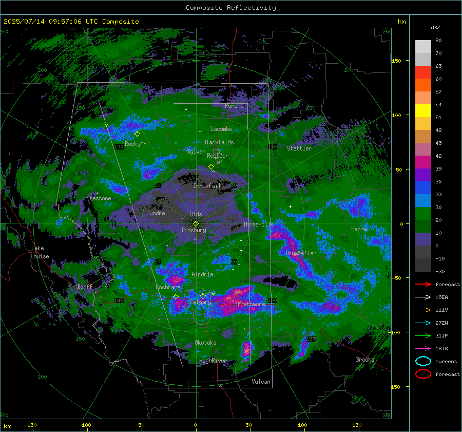
Task: Click the white 09EA arrow legend icon
Action: 423,297
